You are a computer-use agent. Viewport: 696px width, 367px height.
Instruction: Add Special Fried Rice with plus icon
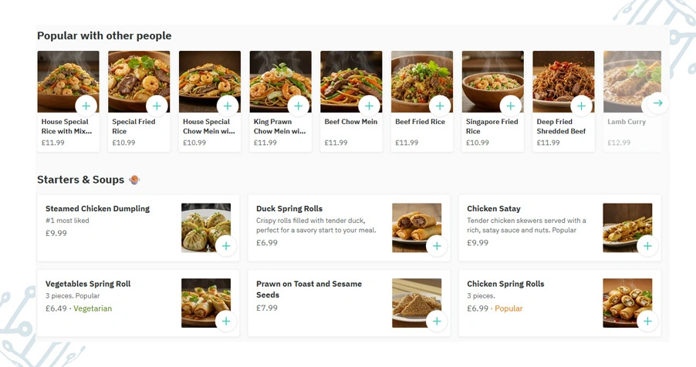[157, 106]
